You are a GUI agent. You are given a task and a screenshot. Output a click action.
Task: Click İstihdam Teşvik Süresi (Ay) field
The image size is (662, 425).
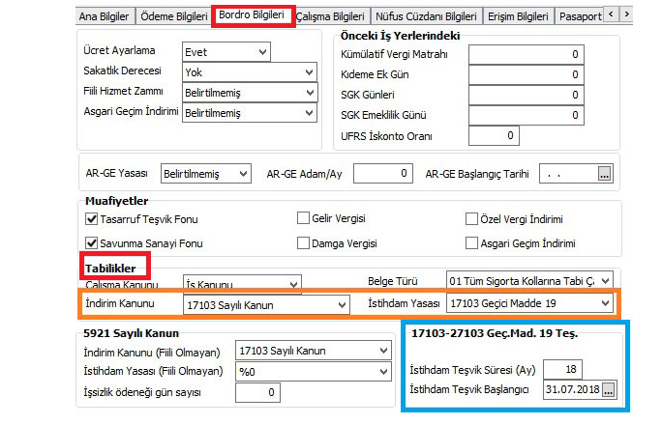pos(561,367)
